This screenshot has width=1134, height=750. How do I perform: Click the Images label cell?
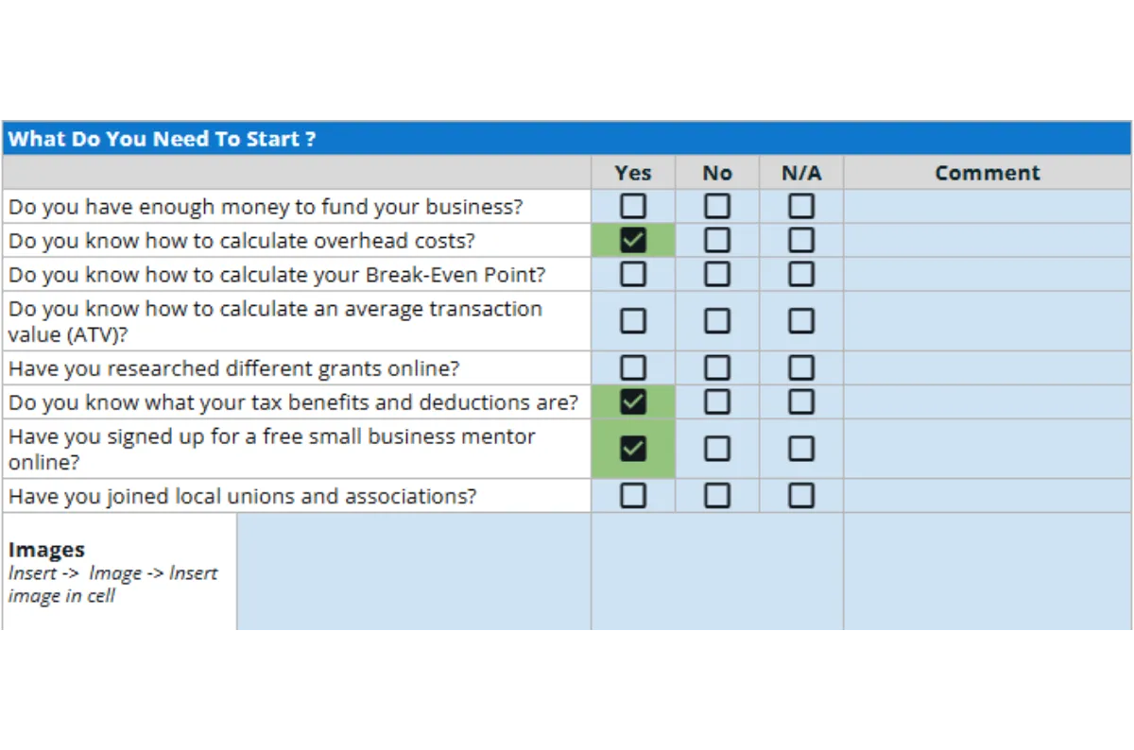[119, 572]
